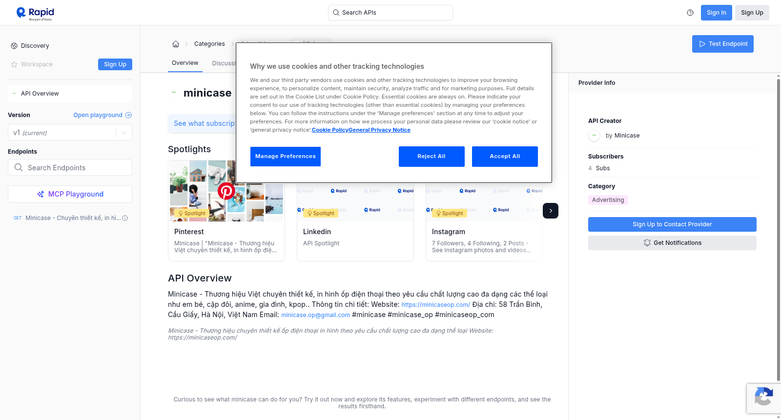Click the page vertical scrollbar
The image size is (781, 420).
tap(778, 229)
